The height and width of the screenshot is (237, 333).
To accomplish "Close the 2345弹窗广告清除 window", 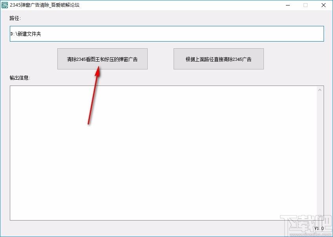I will pyautogui.click(x=324, y=5).
